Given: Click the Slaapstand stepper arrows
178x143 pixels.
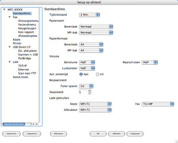Looking at the screenshot, I should click(90, 92).
